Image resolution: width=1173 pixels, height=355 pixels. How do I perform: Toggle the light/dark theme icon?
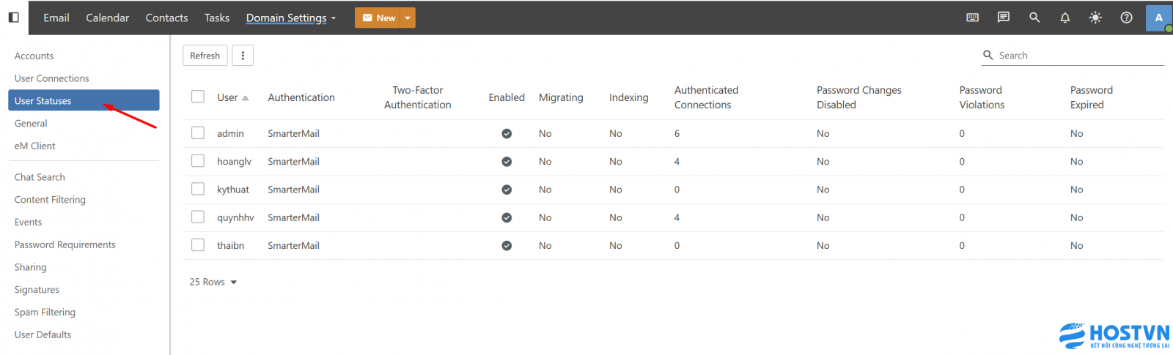point(1095,18)
